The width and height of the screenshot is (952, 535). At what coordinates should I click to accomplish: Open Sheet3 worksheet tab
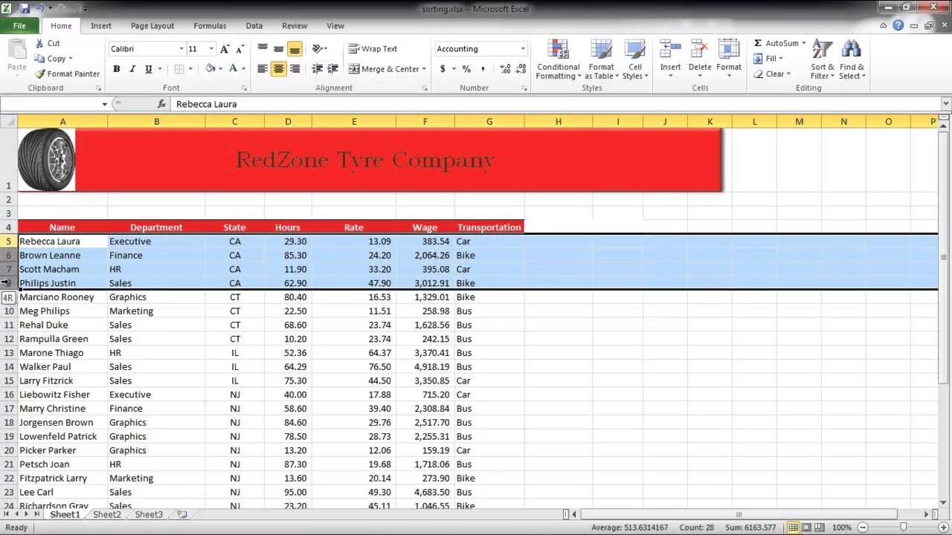coord(149,514)
